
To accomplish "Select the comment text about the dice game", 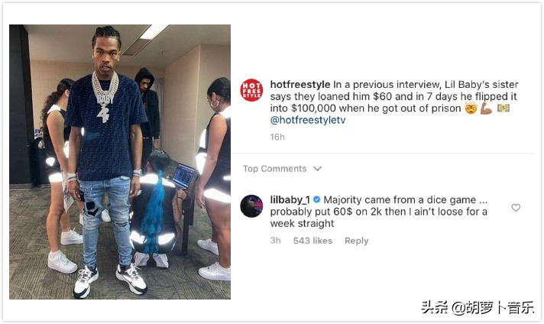I will (x=379, y=212).
